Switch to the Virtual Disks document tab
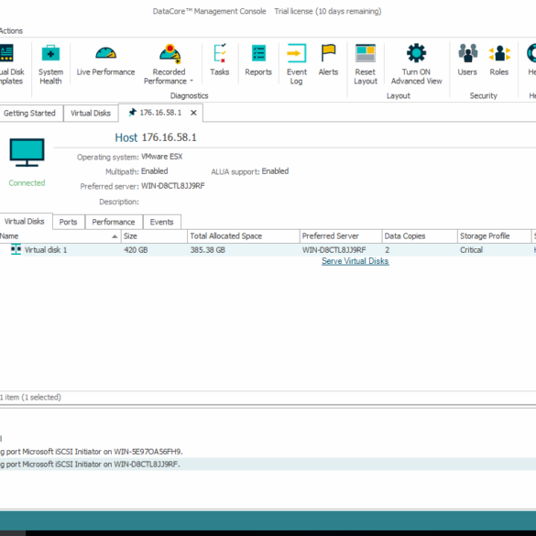Image resolution: width=536 pixels, height=536 pixels. pyautogui.click(x=91, y=113)
